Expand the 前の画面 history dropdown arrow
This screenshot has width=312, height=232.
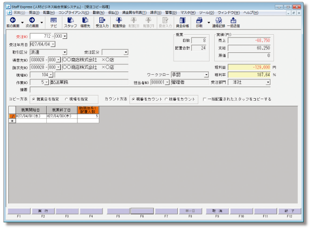[22, 22]
